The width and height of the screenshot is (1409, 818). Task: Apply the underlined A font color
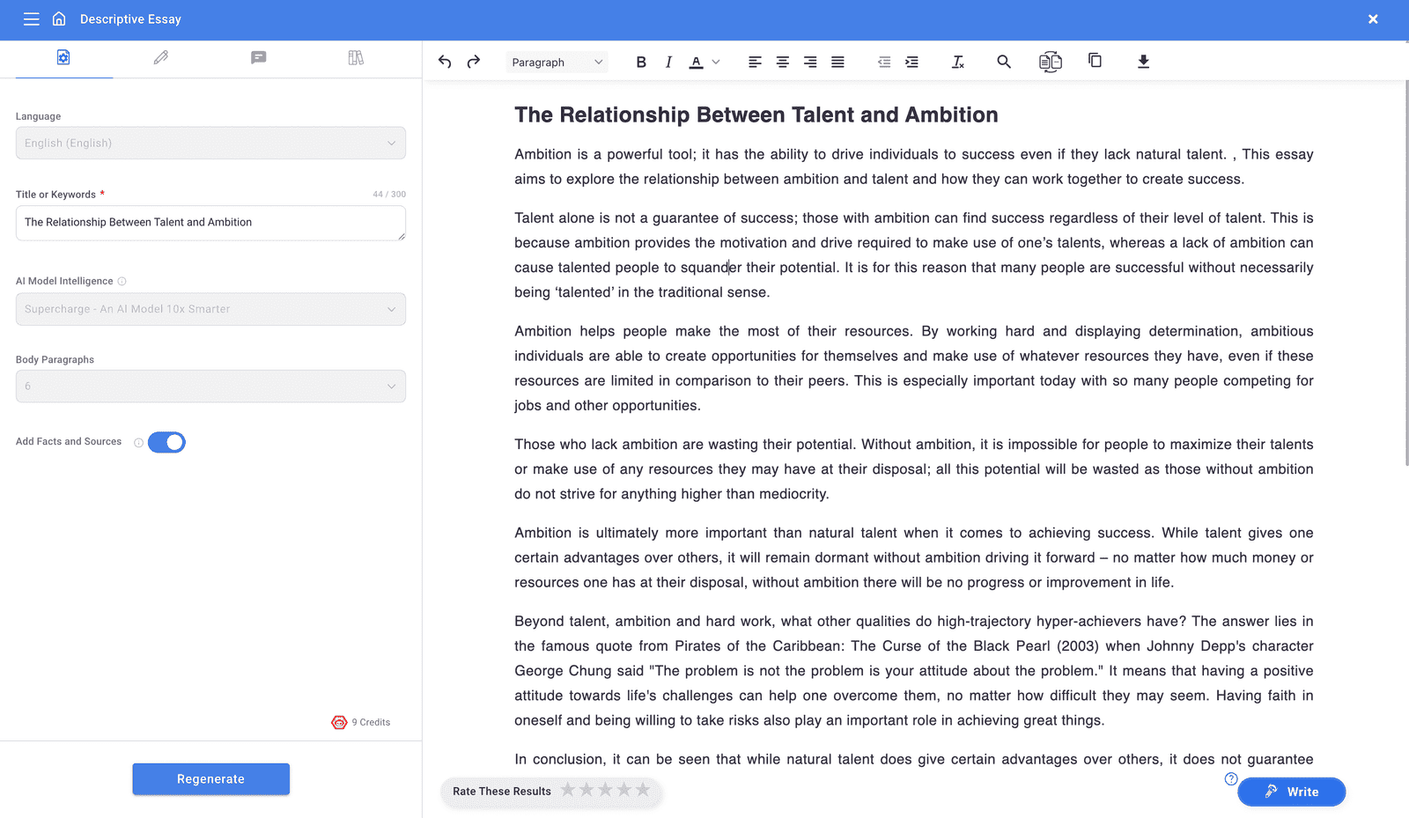pos(696,62)
